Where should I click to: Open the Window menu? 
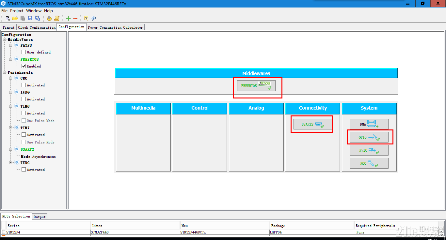(34, 11)
